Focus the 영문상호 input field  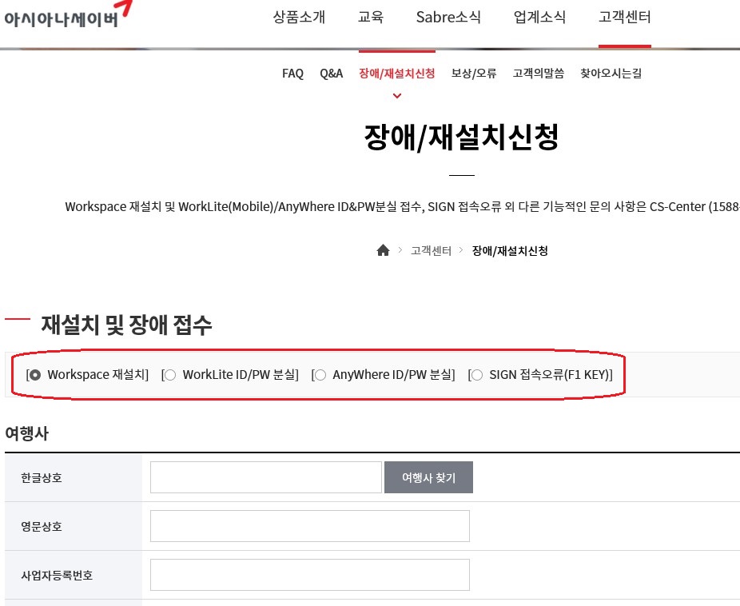[x=309, y=526]
